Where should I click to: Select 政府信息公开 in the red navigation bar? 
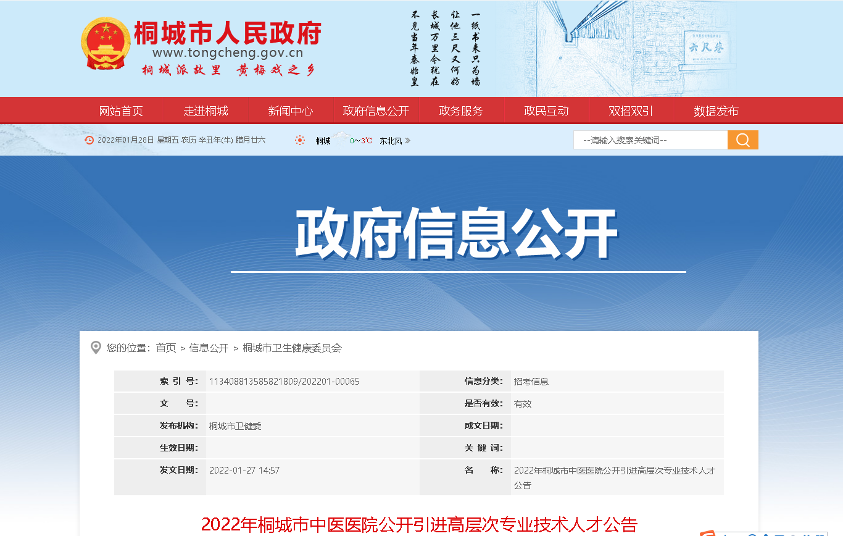376,111
